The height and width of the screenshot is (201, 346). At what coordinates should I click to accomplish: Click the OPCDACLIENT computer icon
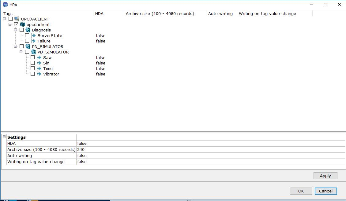click(17, 19)
